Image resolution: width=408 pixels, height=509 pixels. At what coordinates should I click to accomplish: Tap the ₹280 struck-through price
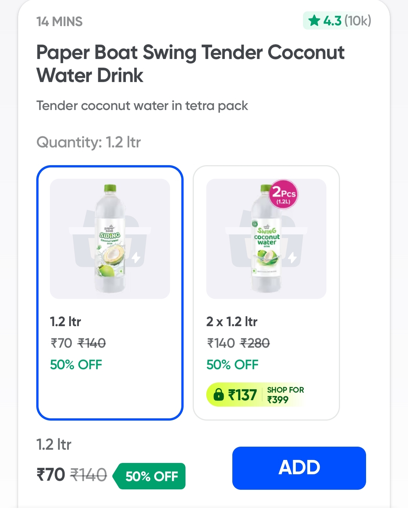[255, 343]
